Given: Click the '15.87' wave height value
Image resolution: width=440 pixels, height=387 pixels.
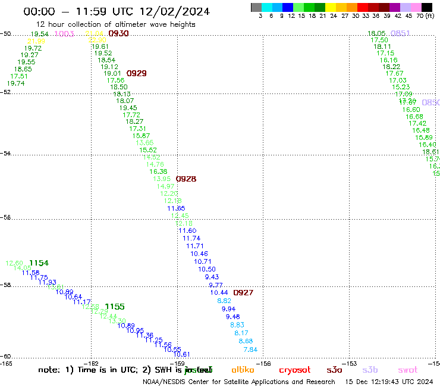Looking at the screenshot, I should tap(141, 136).
